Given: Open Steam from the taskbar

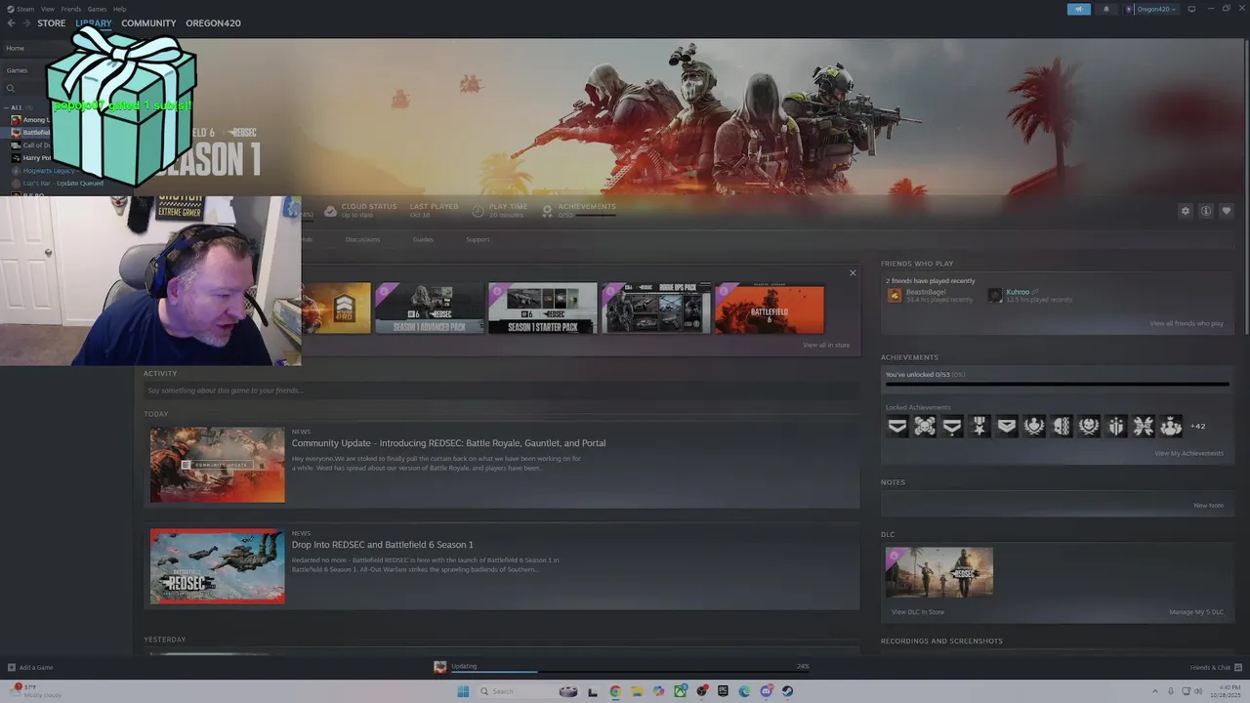Looking at the screenshot, I should point(787,691).
